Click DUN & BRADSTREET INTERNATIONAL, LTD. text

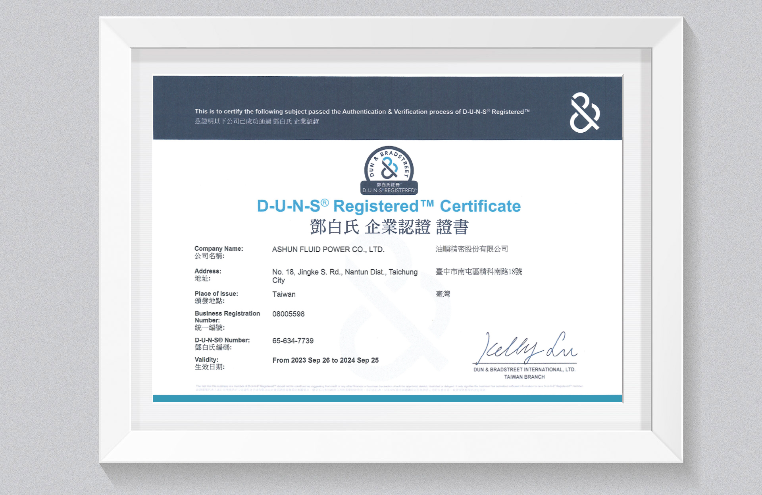524,369
